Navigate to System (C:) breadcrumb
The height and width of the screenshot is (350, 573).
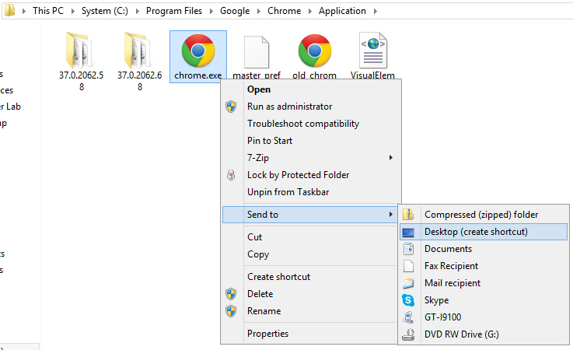pyautogui.click(x=105, y=11)
